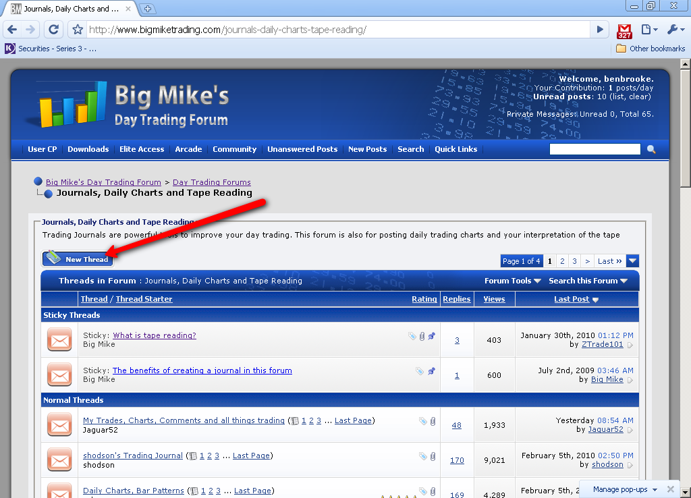
Task: Click the browser address bar URL
Action: click(x=337, y=30)
